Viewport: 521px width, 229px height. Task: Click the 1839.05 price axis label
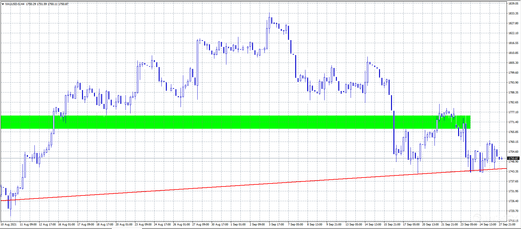tap(513, 4)
